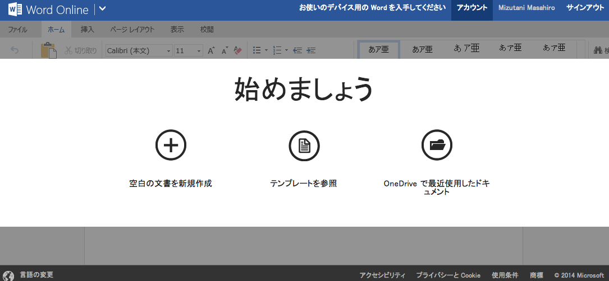Open the Word Online app switcher chevron
Screen dimensions: 609x281
102,9
